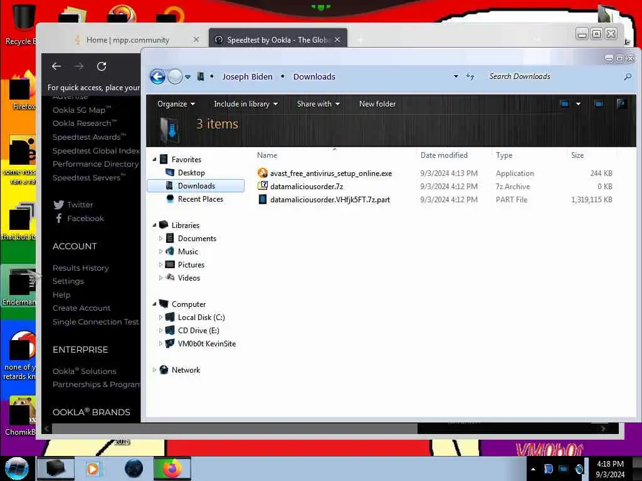Open the Share with menu
Viewport: 642px width, 481px height.
318,104
